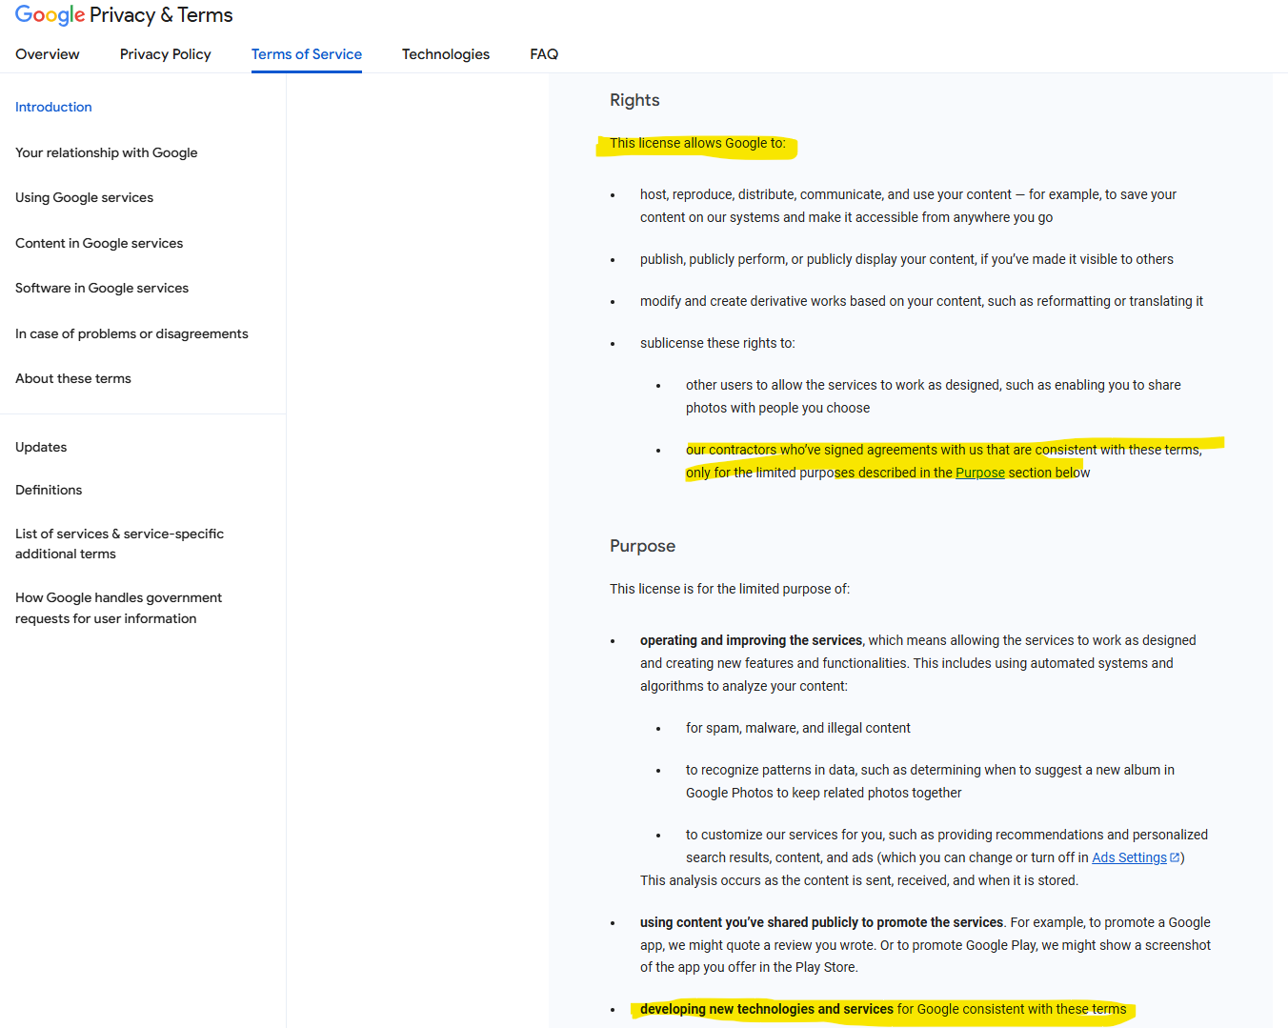This screenshot has height=1028, width=1288.
Task: Click 'This license is for the limited purpose of:'
Action: coord(730,589)
